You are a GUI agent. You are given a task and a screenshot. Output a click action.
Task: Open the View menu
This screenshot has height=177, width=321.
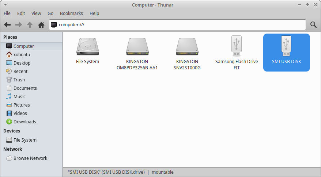pyautogui.click(x=36, y=13)
